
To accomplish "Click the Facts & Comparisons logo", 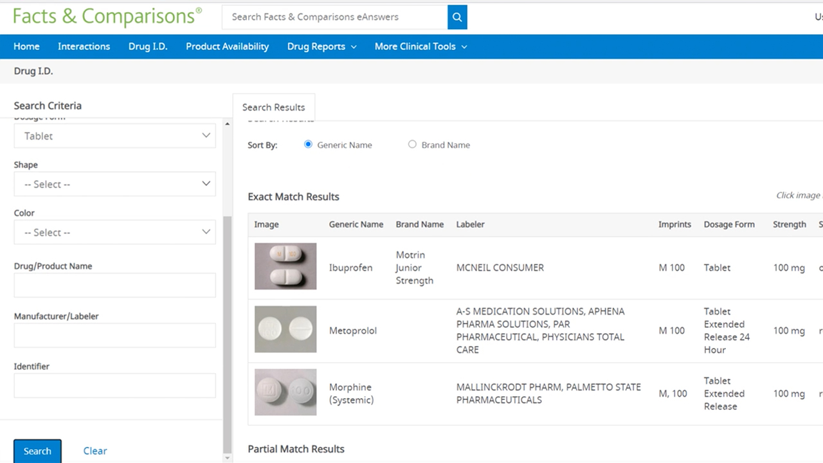I will coord(107,17).
